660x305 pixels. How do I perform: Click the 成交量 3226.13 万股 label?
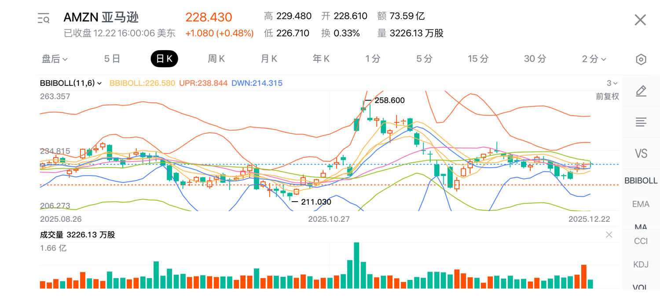click(77, 235)
